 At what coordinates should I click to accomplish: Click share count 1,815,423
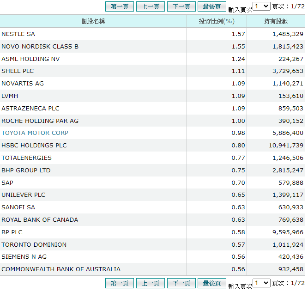click(x=288, y=46)
